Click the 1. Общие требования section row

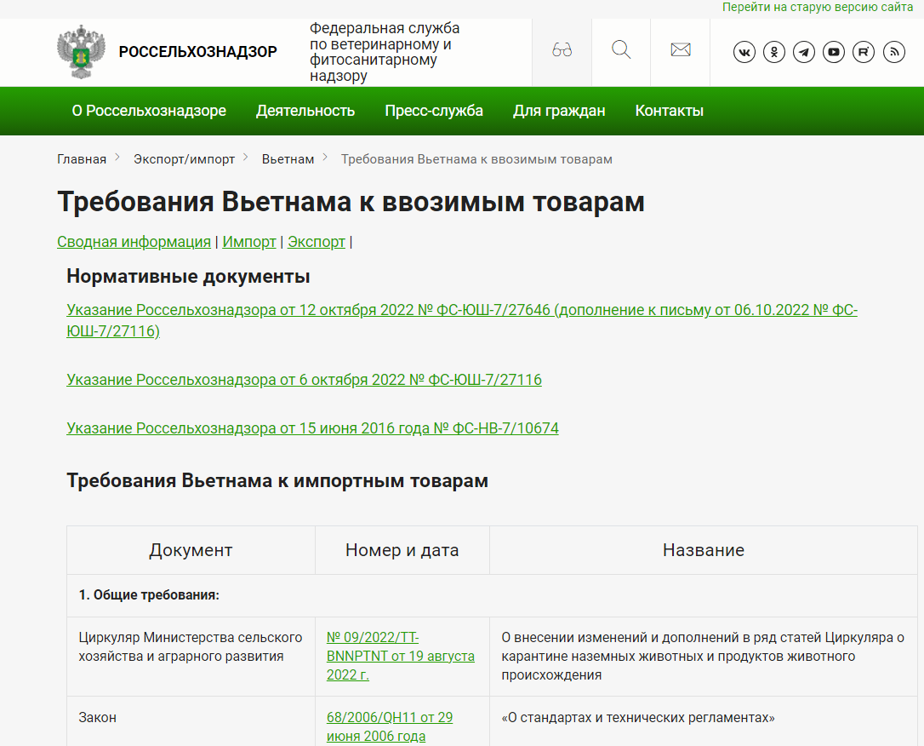tap(492, 595)
